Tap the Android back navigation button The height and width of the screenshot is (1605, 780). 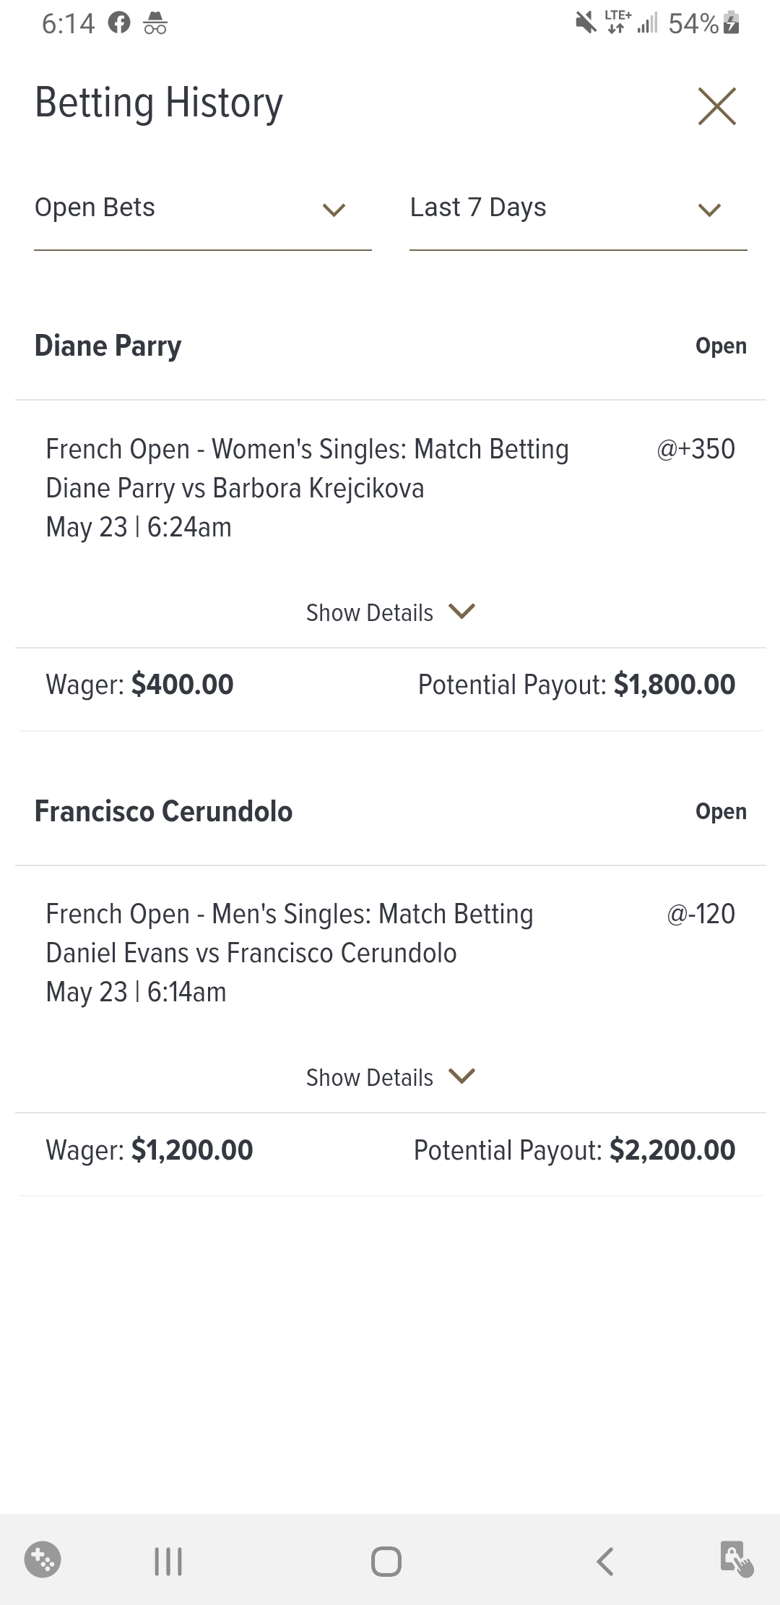pyautogui.click(x=605, y=1561)
